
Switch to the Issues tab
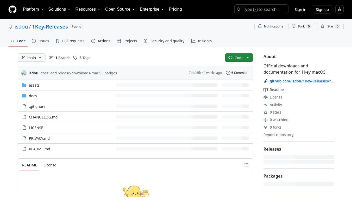click(40, 41)
